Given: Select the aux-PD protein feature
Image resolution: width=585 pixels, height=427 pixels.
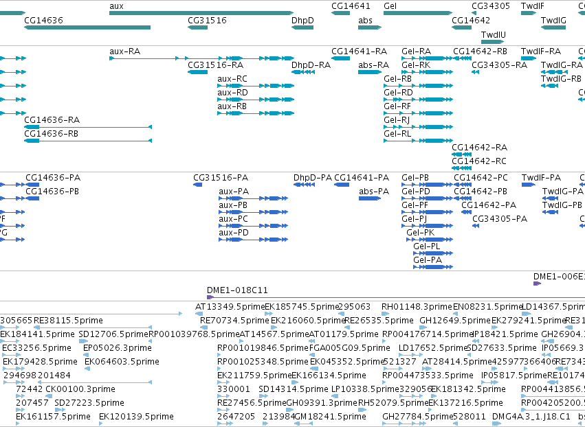Looking at the screenshot, I should (254, 240).
